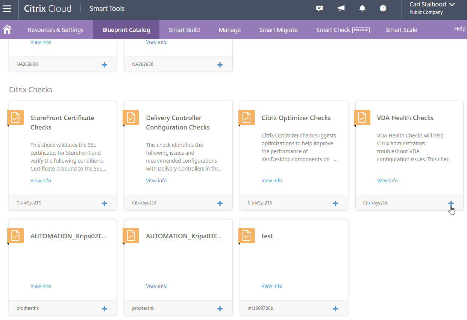Go to the home icon

tap(6, 29)
